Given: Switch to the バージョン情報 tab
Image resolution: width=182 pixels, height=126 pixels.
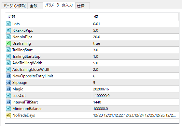Looking at the screenshot, I should (x=15, y=6).
